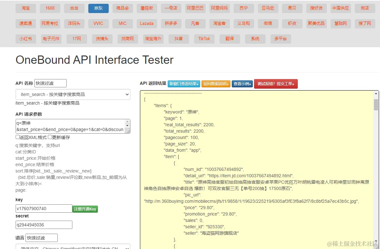Open the 搜好货 tab
This screenshot has height=249, width=380.
coord(317,8)
